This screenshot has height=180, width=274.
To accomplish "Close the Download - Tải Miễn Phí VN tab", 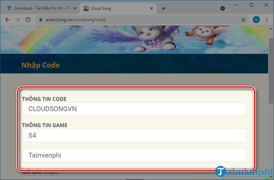I will [x=75, y=8].
